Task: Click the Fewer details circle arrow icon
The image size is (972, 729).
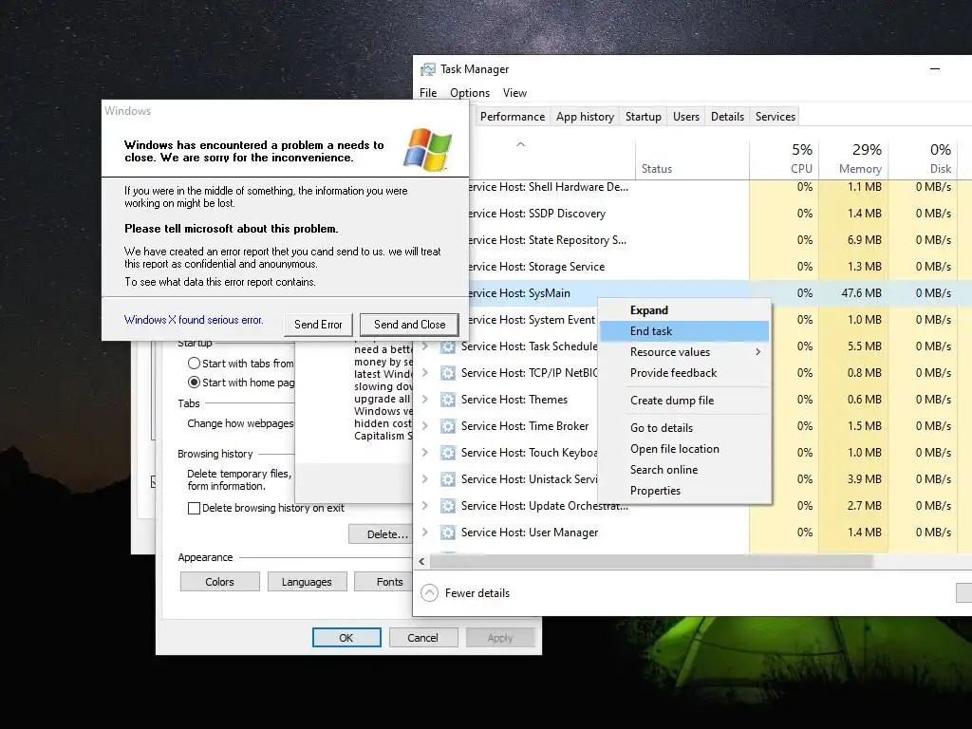Action: click(429, 593)
